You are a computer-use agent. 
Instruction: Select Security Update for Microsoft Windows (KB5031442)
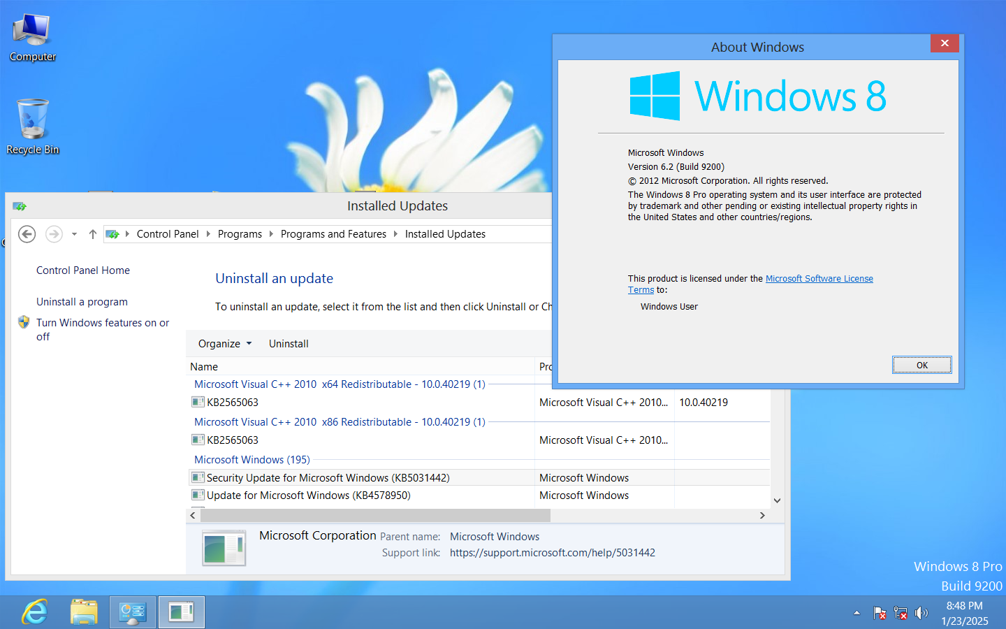(328, 478)
